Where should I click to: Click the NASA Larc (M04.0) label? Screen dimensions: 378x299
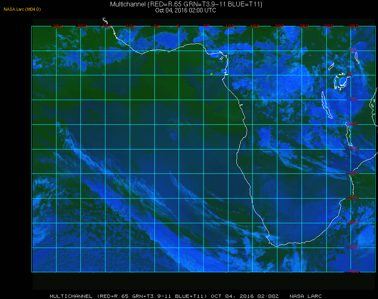[22, 9]
